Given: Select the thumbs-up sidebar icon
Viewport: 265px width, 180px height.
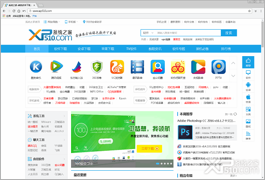Looking at the screenshot, I should (248, 62).
